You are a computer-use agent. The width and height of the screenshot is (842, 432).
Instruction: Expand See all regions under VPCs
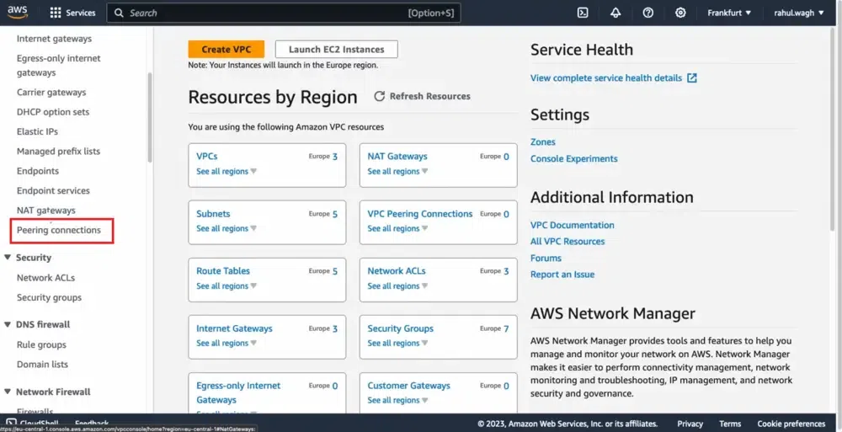(226, 172)
